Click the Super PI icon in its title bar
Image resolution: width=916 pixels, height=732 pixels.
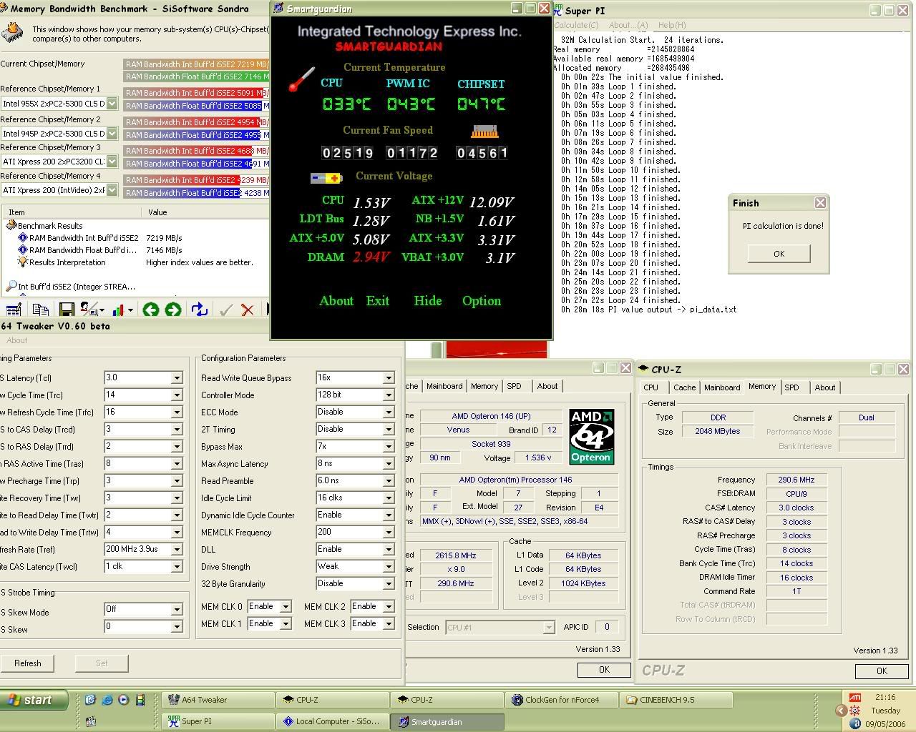point(557,10)
